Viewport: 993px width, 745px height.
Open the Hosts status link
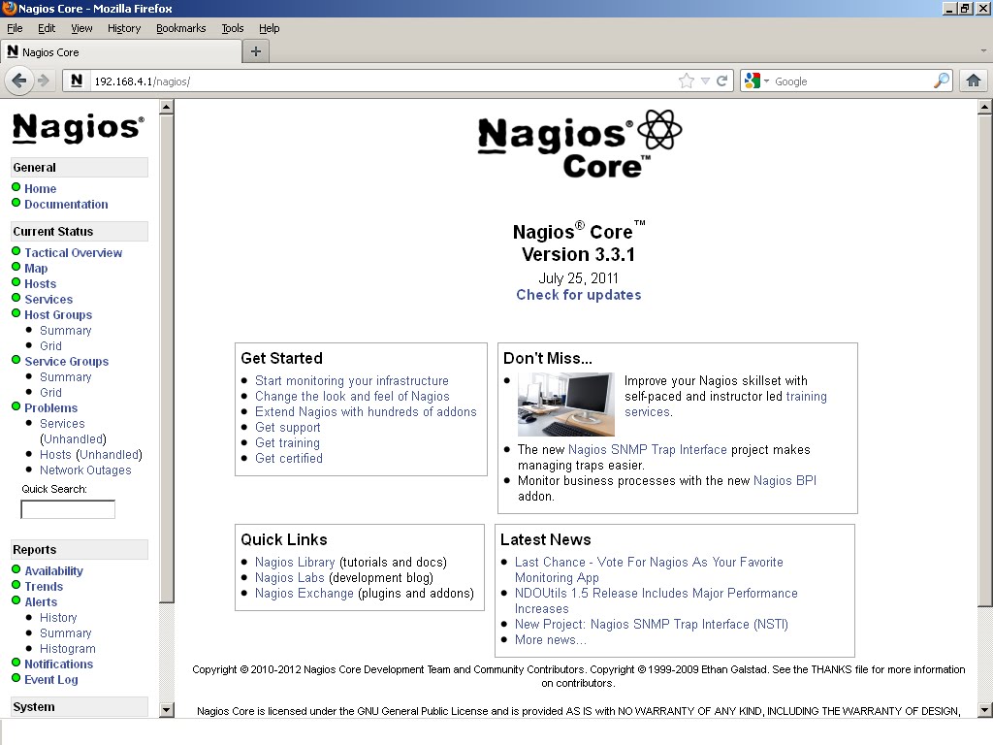[41, 284]
